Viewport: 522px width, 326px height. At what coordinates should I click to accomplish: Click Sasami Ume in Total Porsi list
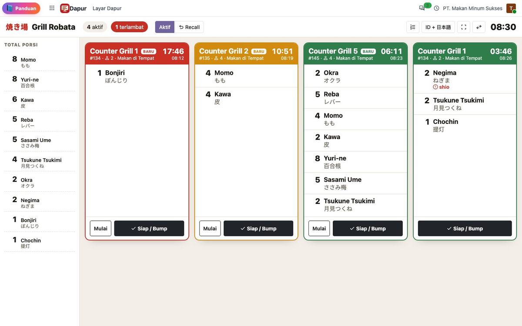40,142
